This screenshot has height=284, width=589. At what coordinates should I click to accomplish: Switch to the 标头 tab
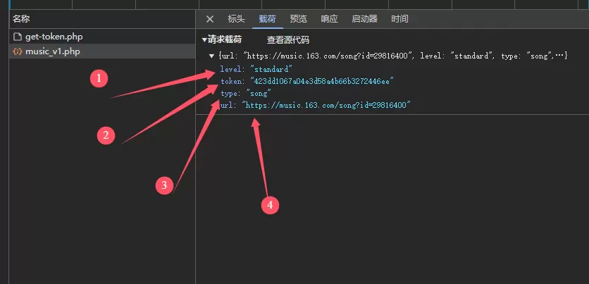pos(236,19)
